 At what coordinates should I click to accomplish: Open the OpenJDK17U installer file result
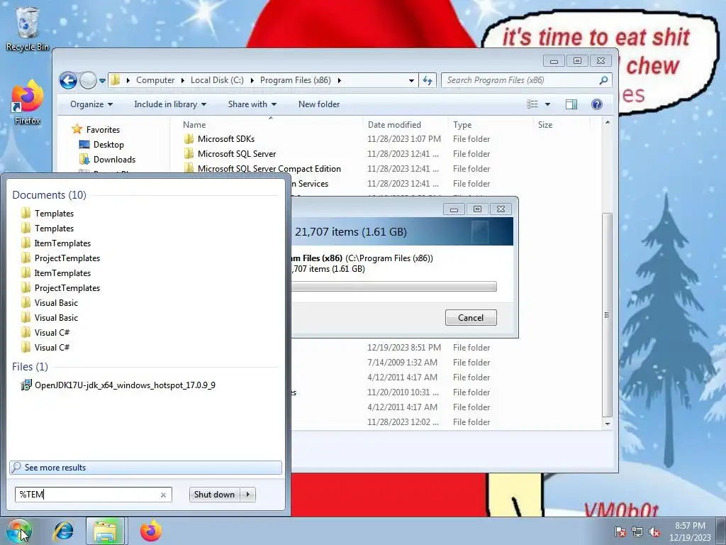point(125,385)
